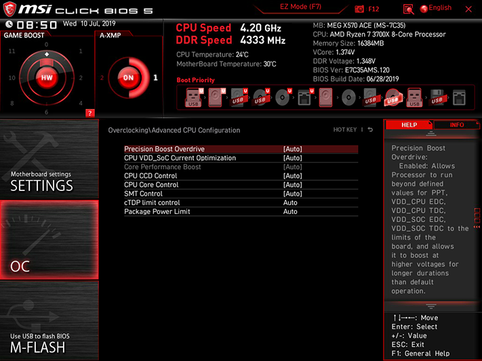Select the legacy USB key boot device
Viewport: 482px width, 361px height.
click(x=414, y=98)
